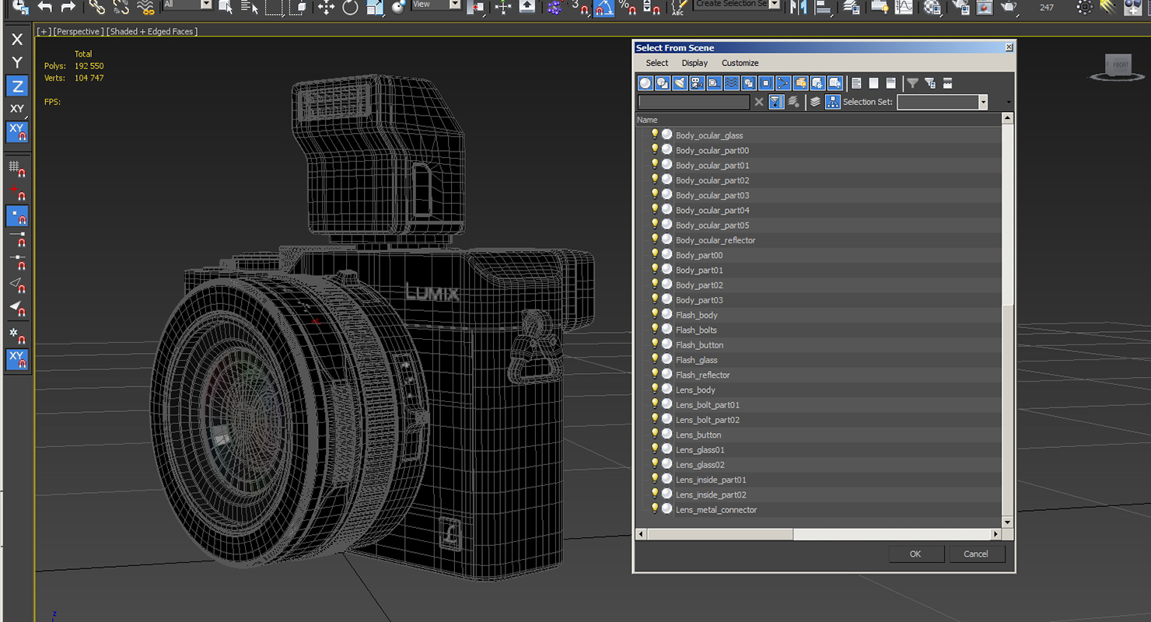1151x622 pixels.
Task: Click the list scroll up arrow
Action: 1007,119
